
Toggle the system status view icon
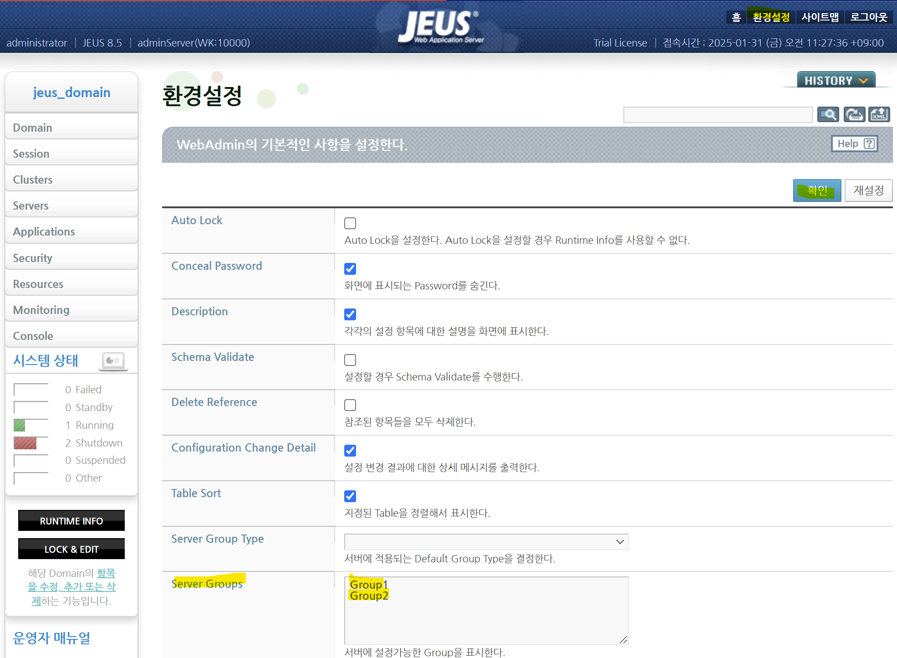pos(113,361)
